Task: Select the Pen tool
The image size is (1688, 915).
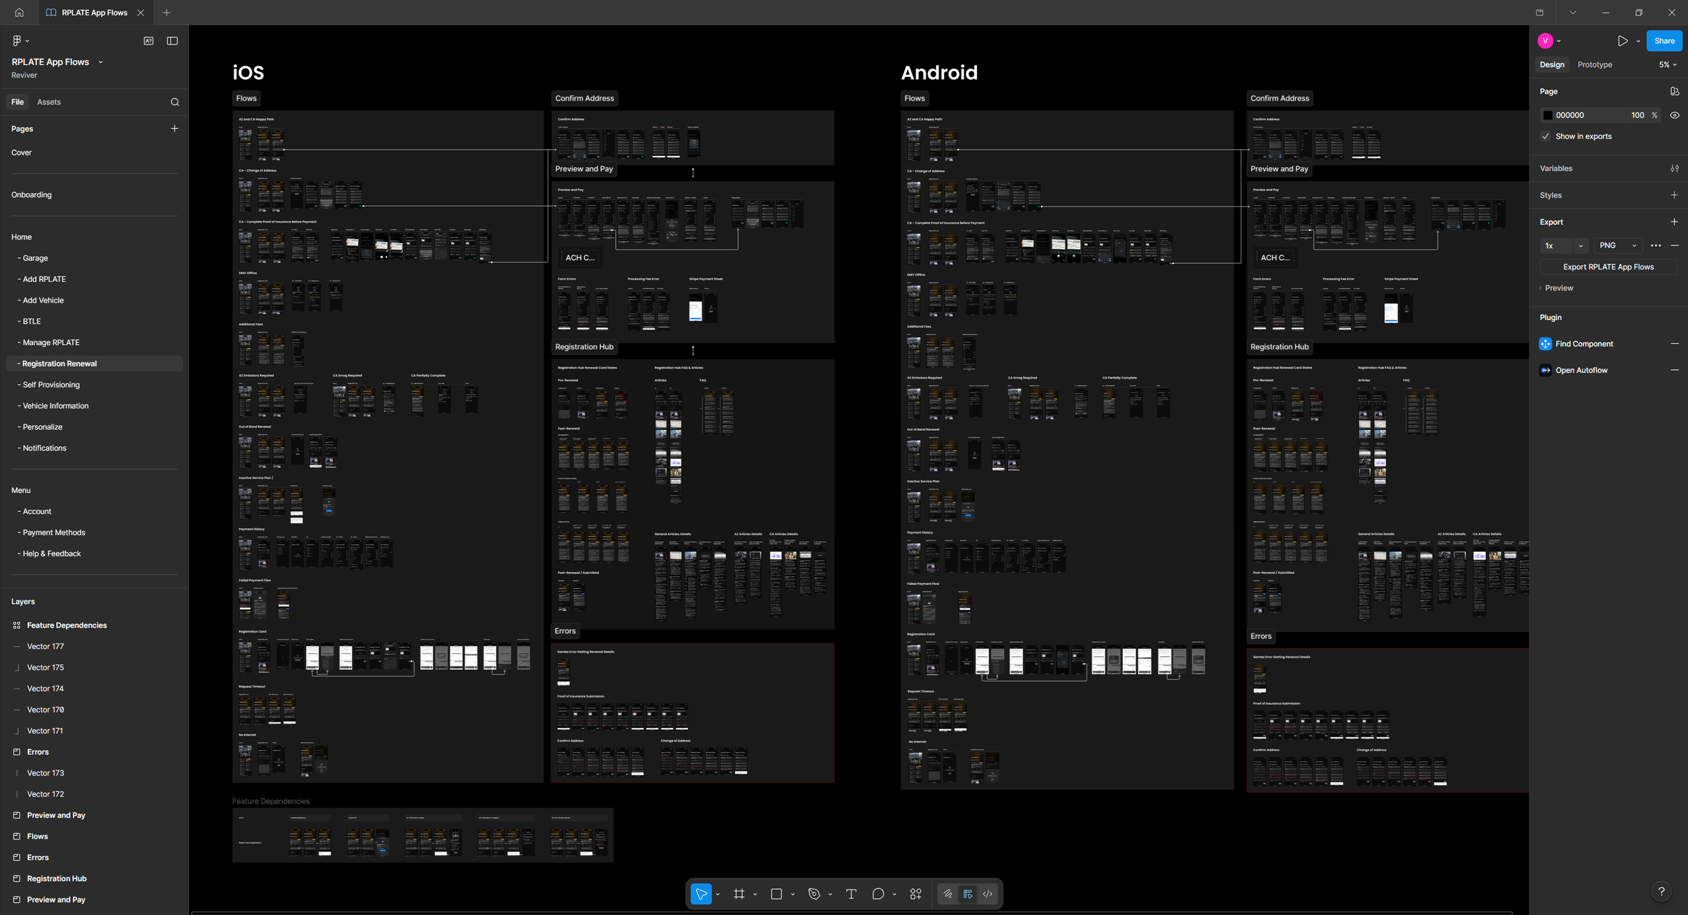Action: 814,894
